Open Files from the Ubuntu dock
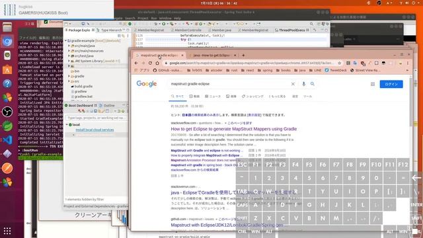 (x=7, y=27)
